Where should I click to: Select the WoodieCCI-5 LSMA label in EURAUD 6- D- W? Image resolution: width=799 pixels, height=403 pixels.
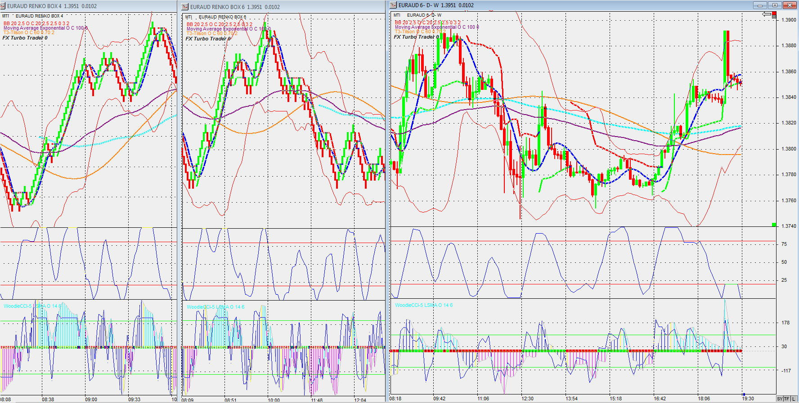424,305
